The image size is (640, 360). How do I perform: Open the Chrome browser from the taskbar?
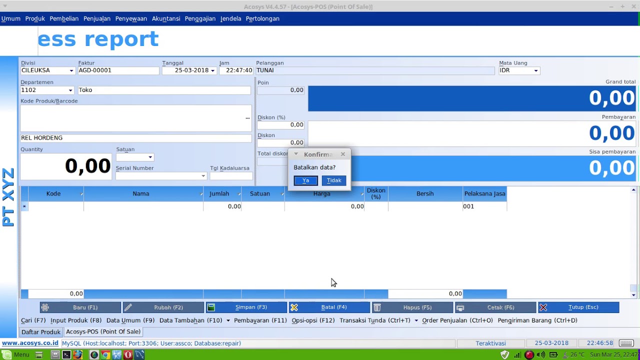click(105, 354)
